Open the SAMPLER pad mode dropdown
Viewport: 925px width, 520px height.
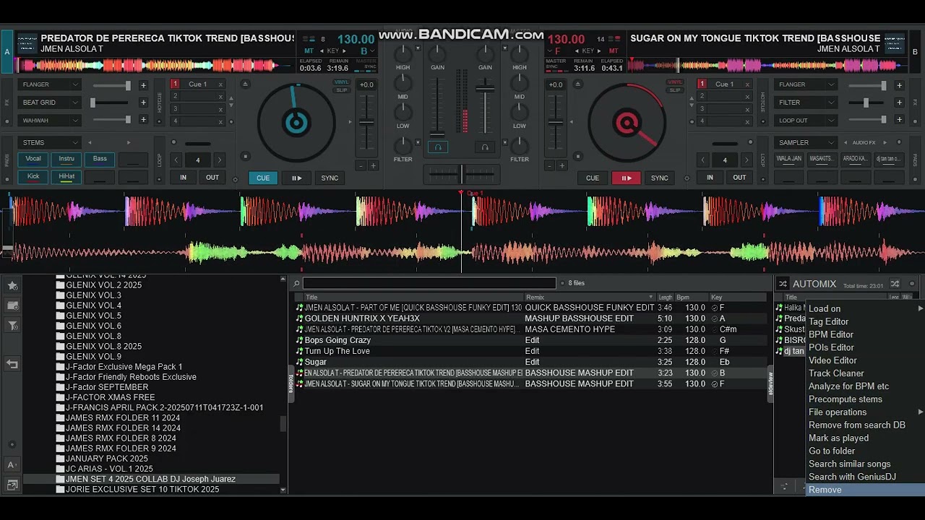pyautogui.click(x=806, y=142)
